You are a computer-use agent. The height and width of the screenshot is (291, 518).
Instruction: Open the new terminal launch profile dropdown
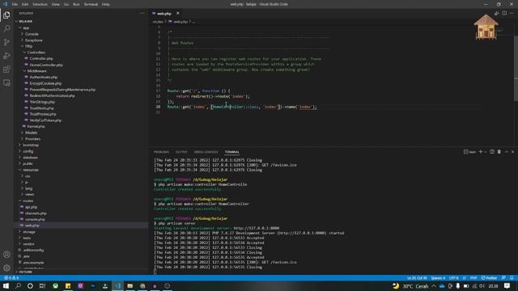(x=486, y=152)
